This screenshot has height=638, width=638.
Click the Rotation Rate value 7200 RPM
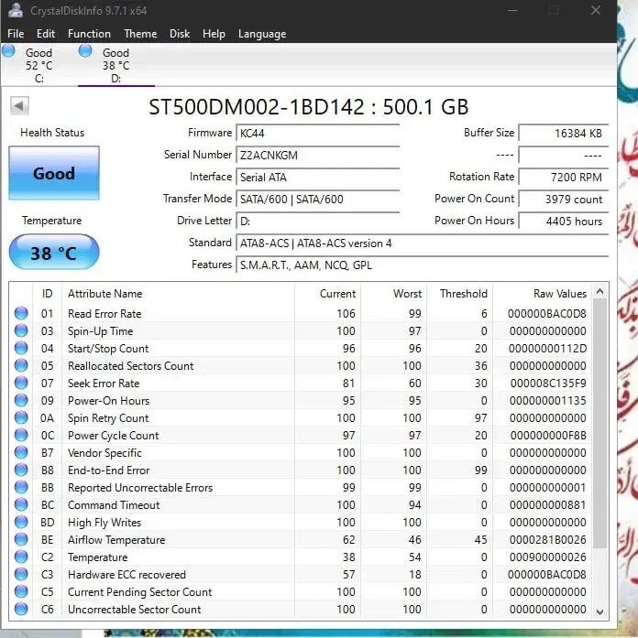click(564, 177)
